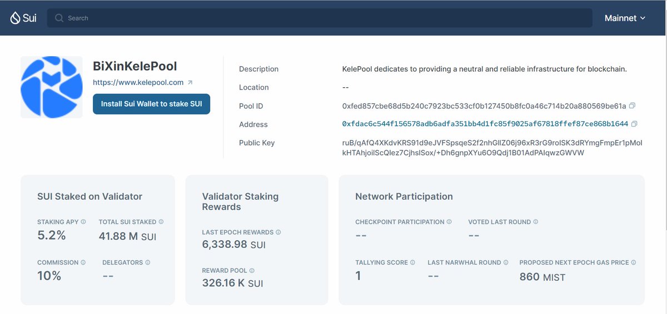The image size is (667, 314).
Task: Click external link arrow beside kelepool.com
Action: pos(190,82)
